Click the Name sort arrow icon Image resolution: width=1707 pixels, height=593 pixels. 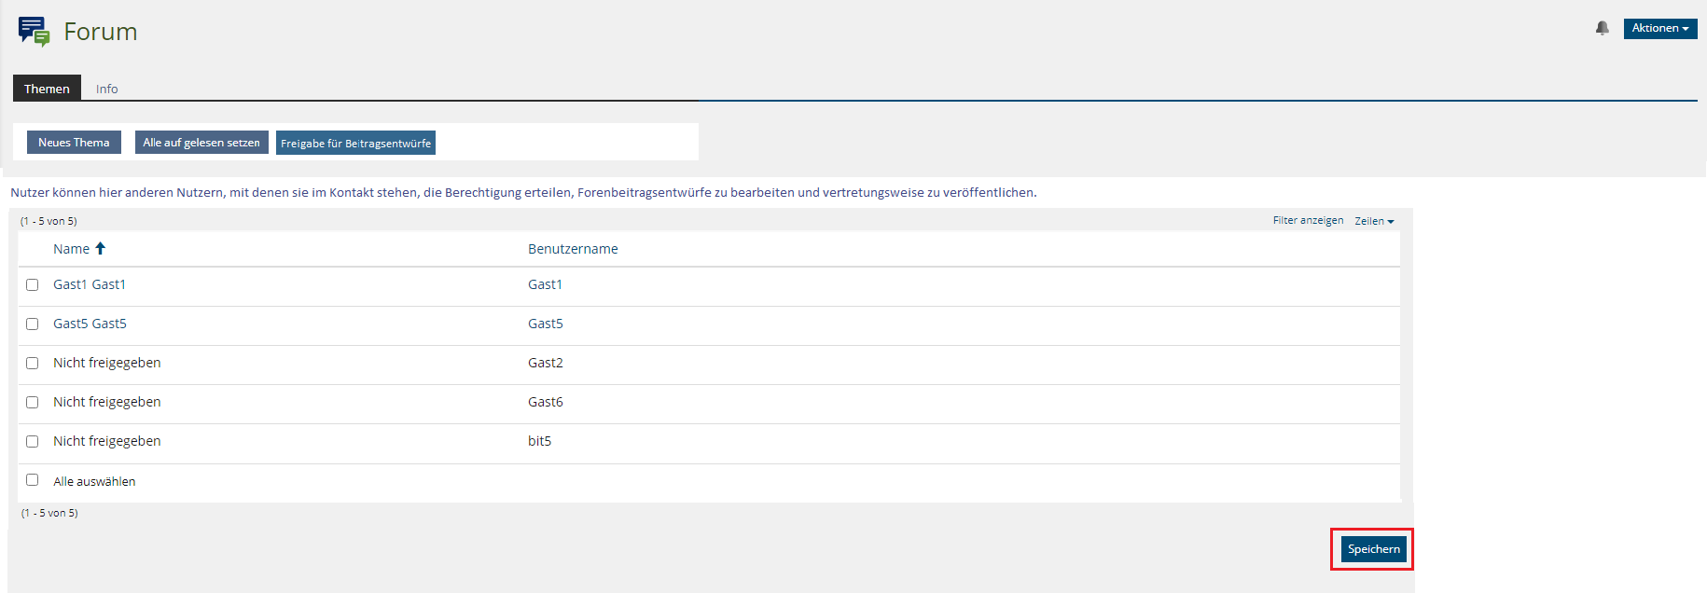[x=101, y=248]
